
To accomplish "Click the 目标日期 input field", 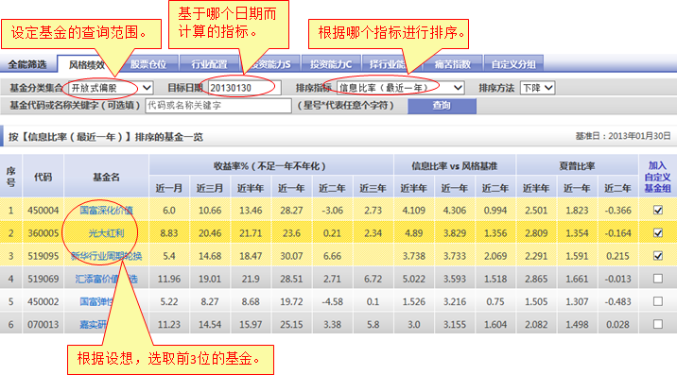I will tap(245, 88).
